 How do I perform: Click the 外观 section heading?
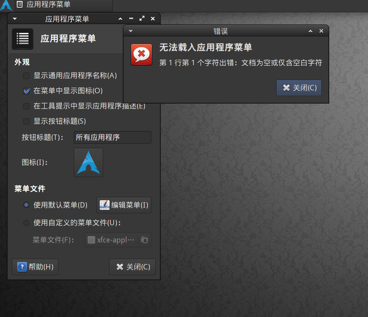22,62
